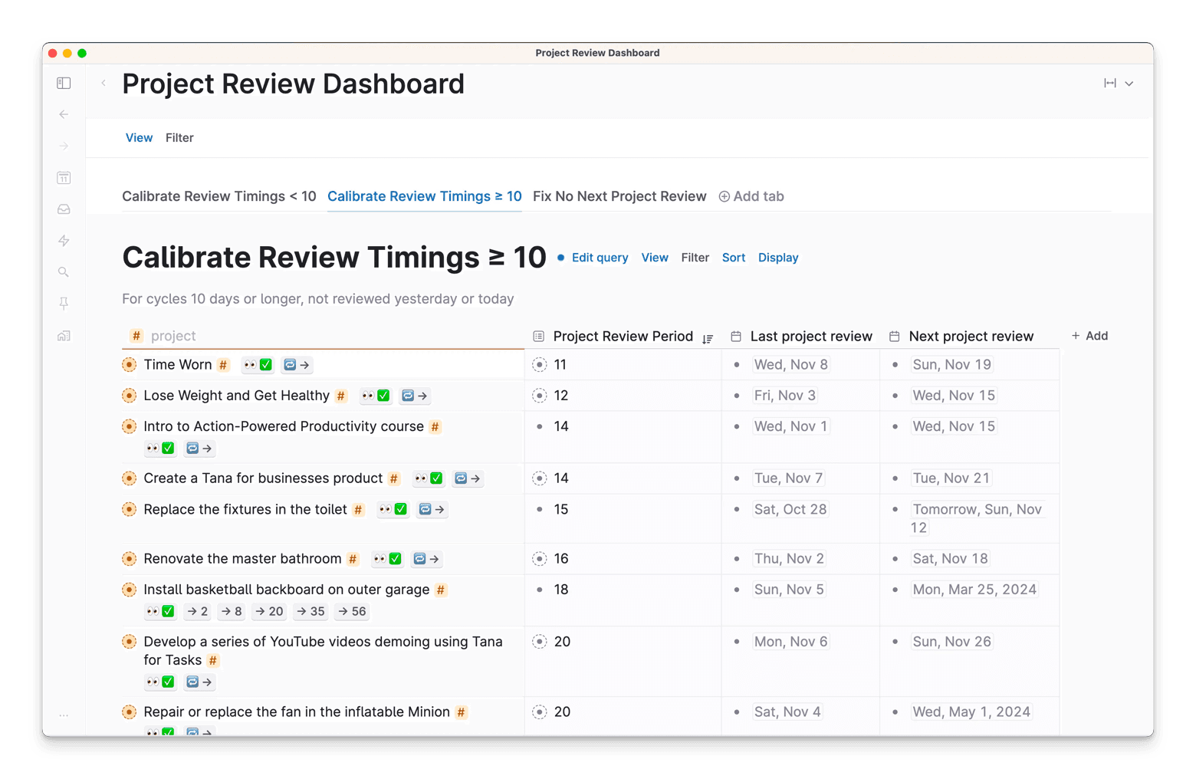
Task: Click eyes-check button for Lose Weight and Get Healthy
Action: [x=376, y=396]
